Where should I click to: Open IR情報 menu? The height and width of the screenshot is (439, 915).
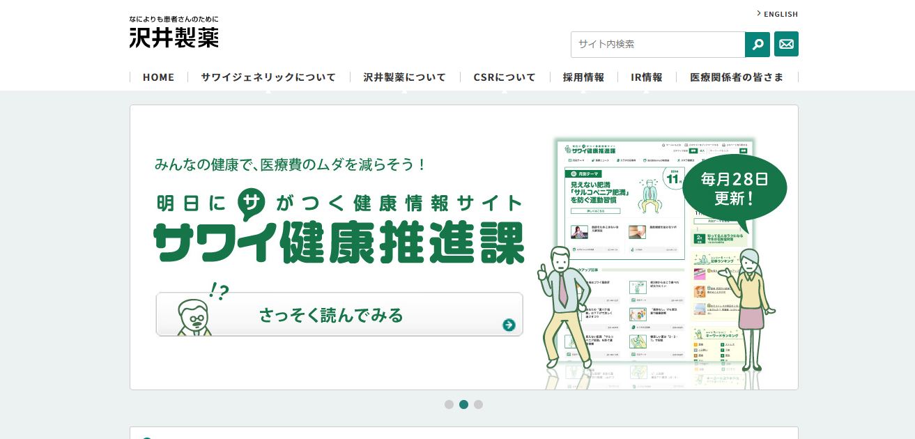click(647, 77)
